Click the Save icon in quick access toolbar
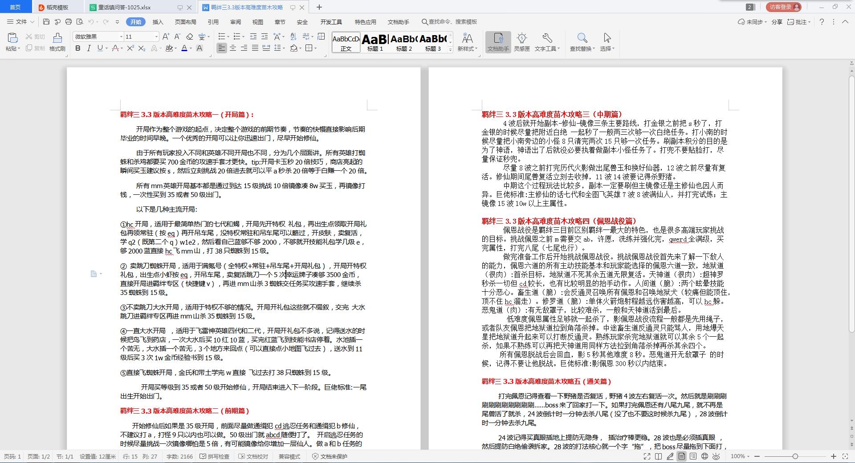Screen dimensions: 855x463 click(46, 22)
